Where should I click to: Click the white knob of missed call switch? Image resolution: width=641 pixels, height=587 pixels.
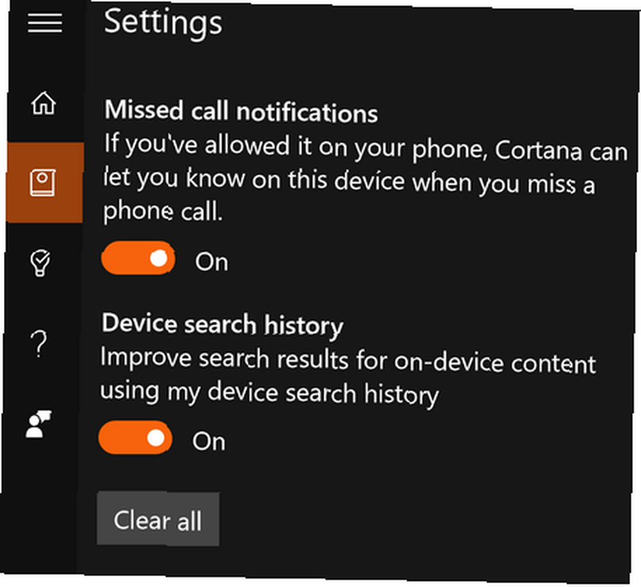[158, 258]
